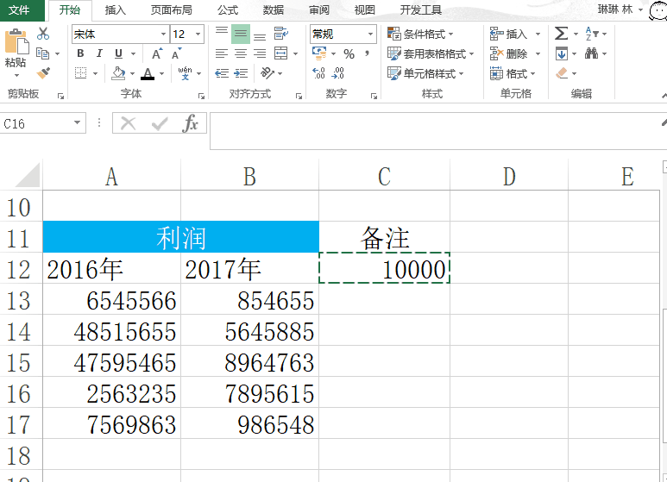Switch to the 公式 Formulas tab
Image resolution: width=667 pixels, height=482 pixels.
(228, 9)
